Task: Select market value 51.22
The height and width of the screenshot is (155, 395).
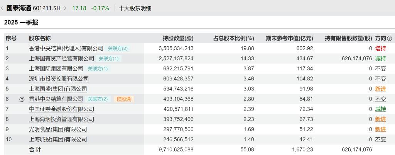Action: 306,129
